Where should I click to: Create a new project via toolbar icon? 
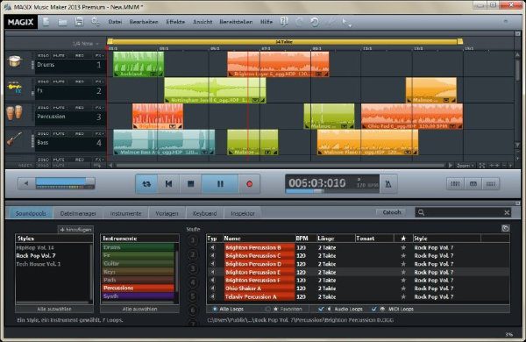pos(46,22)
